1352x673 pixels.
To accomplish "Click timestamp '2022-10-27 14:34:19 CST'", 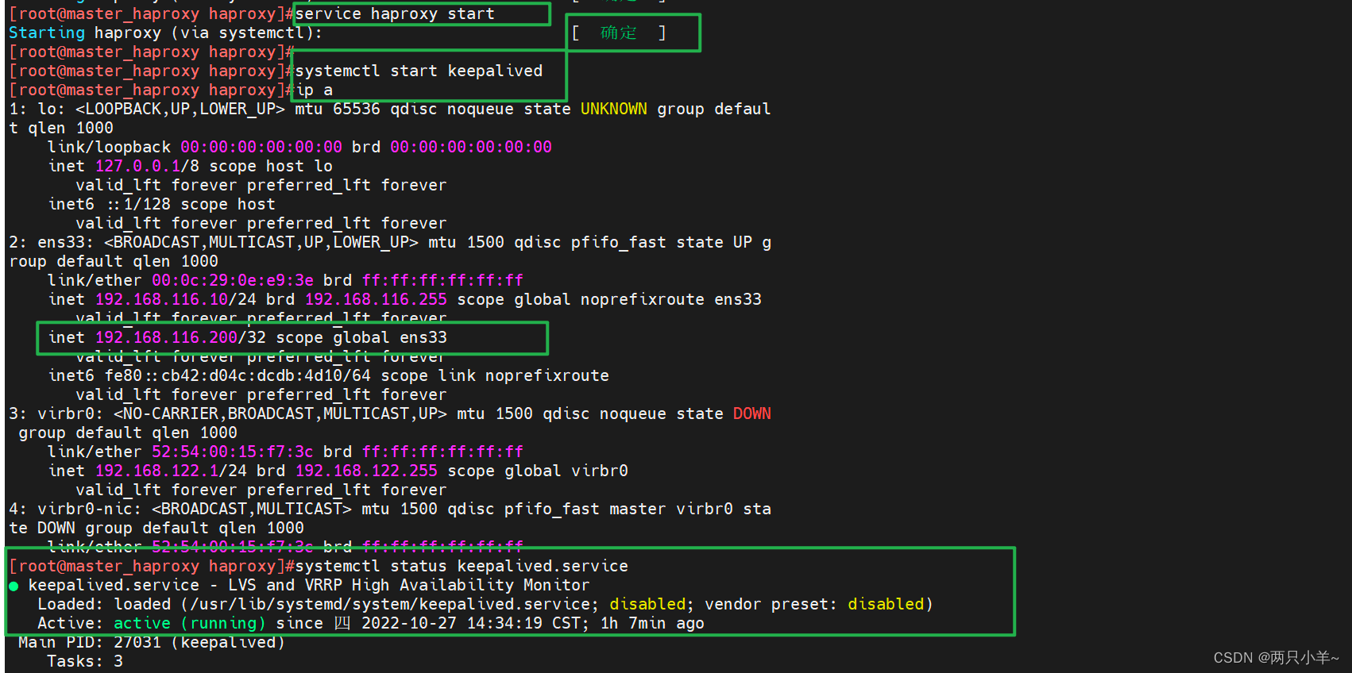I will pyautogui.click(x=471, y=623).
